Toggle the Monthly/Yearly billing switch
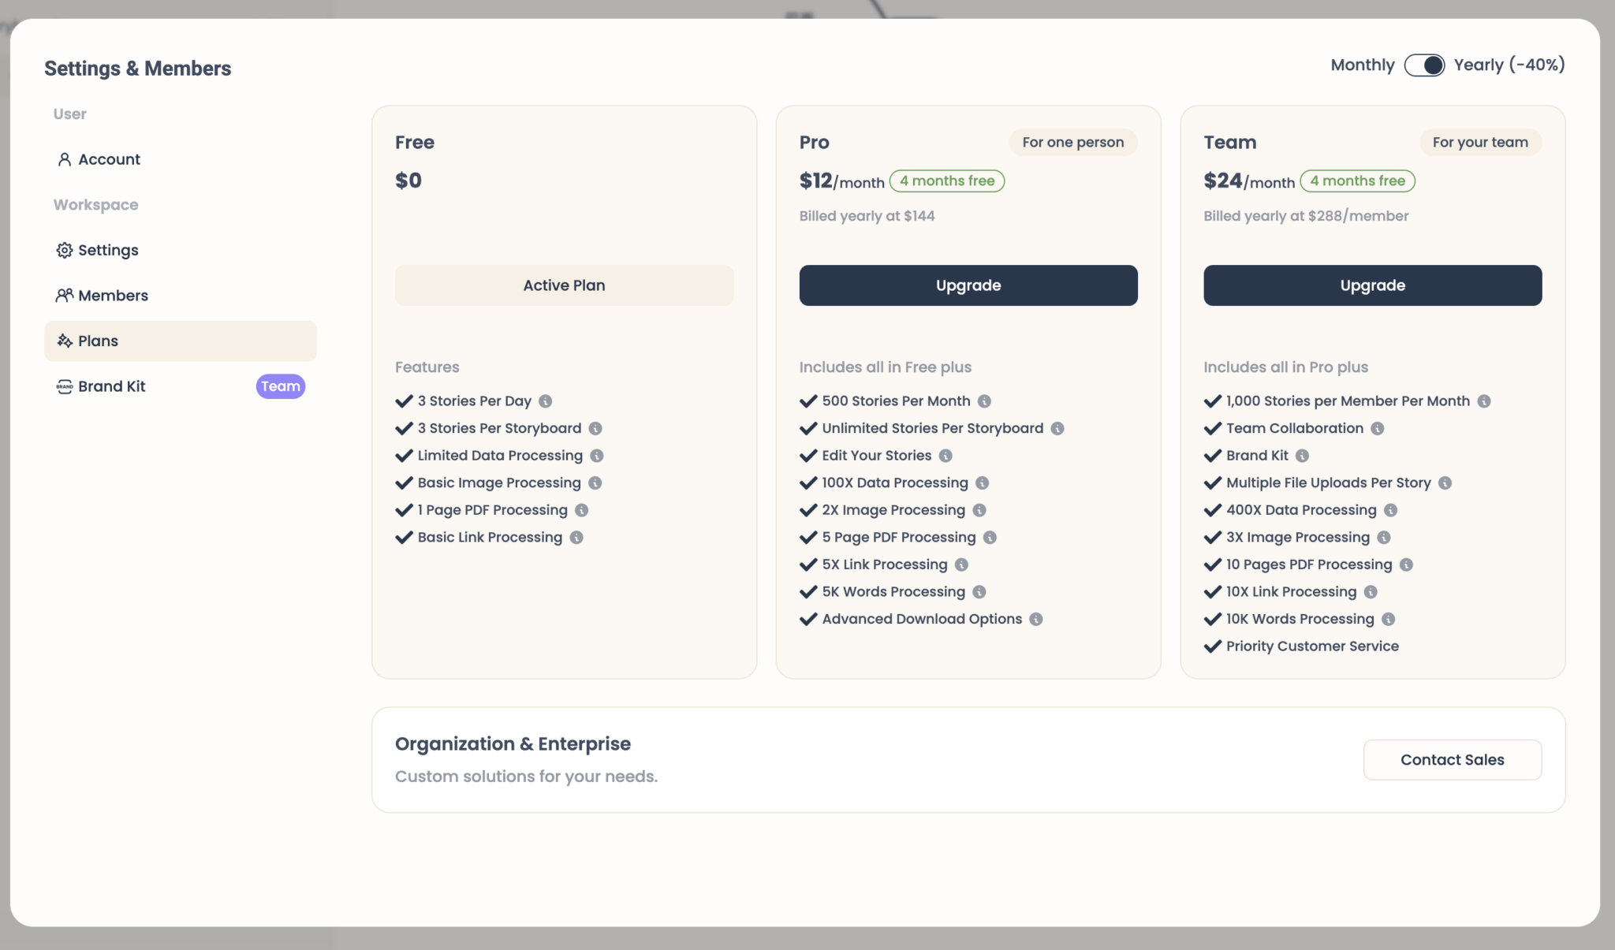 tap(1423, 65)
